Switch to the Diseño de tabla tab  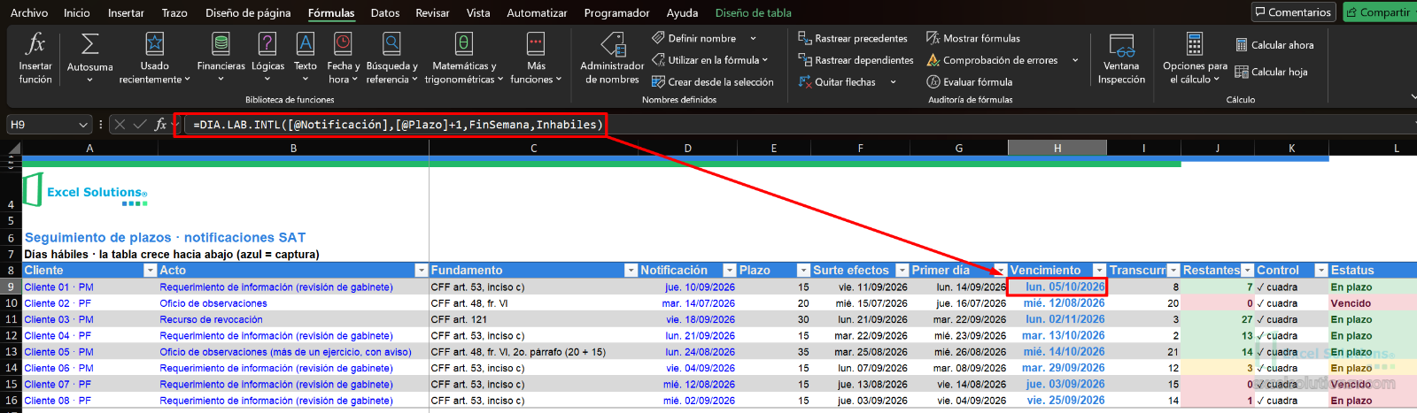click(753, 12)
